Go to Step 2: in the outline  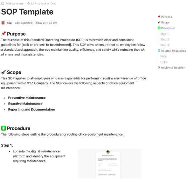(165, 40)
